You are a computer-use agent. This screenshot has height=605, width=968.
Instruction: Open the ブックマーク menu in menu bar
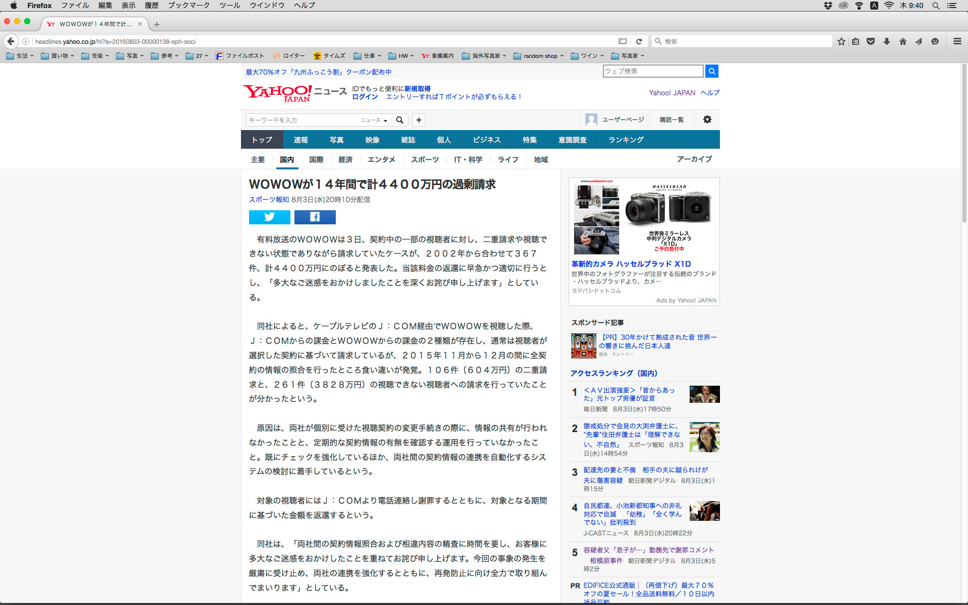coord(189,6)
